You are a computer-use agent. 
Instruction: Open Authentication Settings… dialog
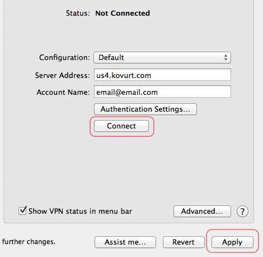[x=145, y=109]
